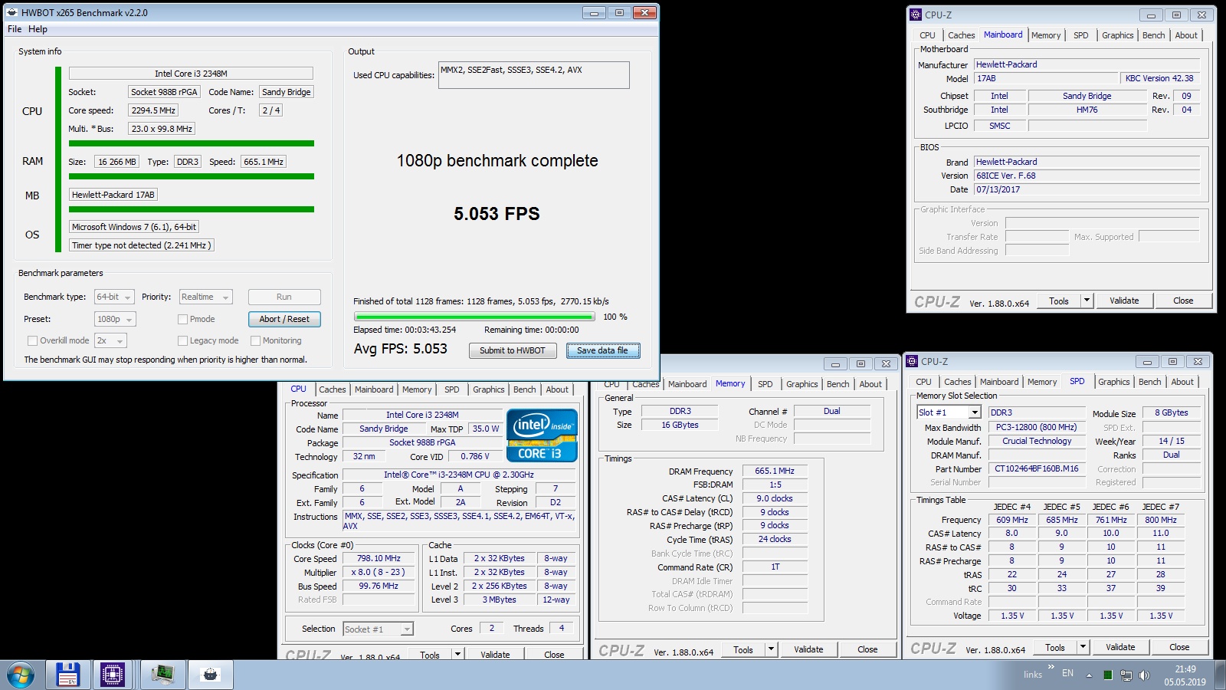Click the KBC Version 42.38 field
The width and height of the screenshot is (1226, 690).
[x=1159, y=78]
